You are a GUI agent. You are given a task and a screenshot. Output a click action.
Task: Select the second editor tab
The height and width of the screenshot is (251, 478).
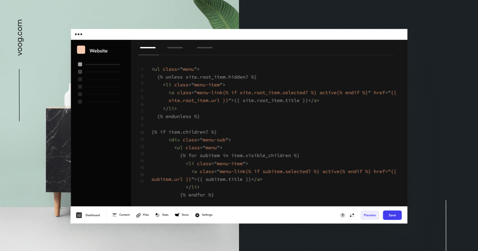175,47
